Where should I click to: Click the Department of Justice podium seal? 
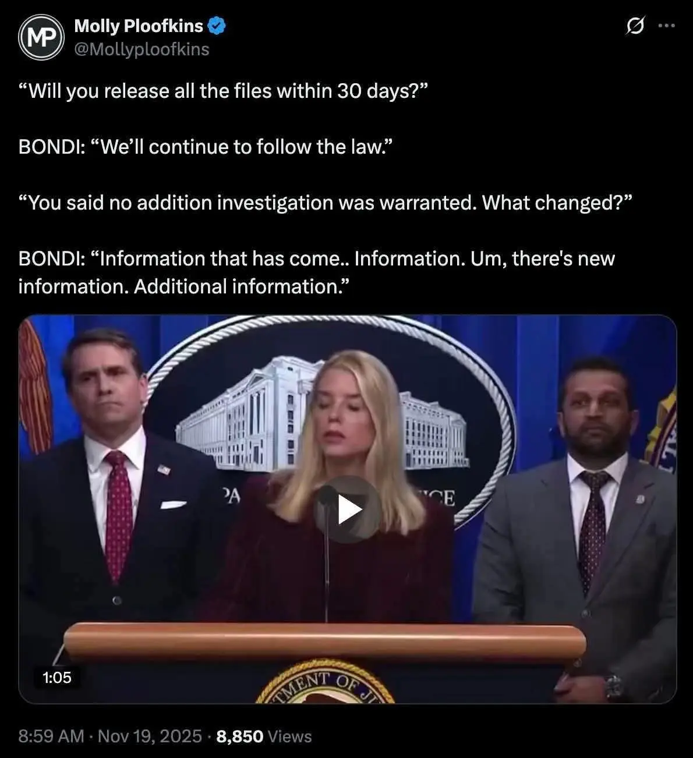click(x=325, y=681)
